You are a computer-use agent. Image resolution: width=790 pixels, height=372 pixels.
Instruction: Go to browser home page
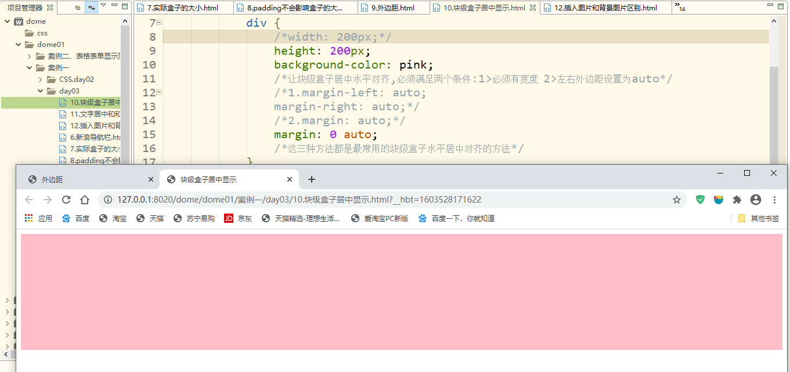[85, 200]
